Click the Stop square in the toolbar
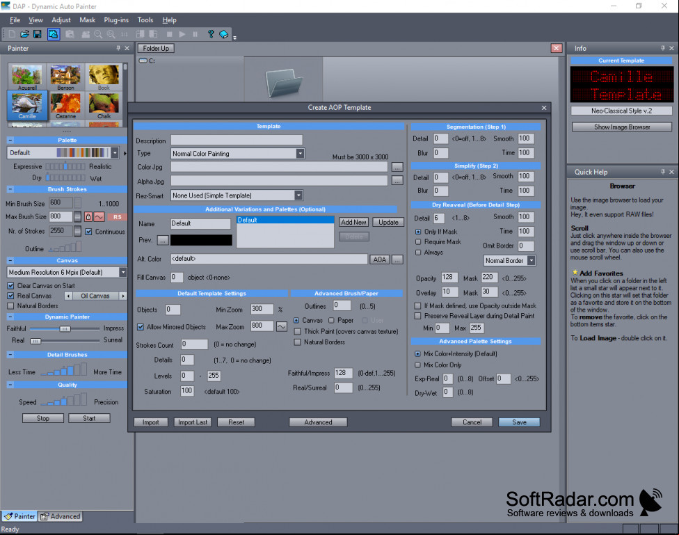This screenshot has height=535, width=679. click(169, 34)
